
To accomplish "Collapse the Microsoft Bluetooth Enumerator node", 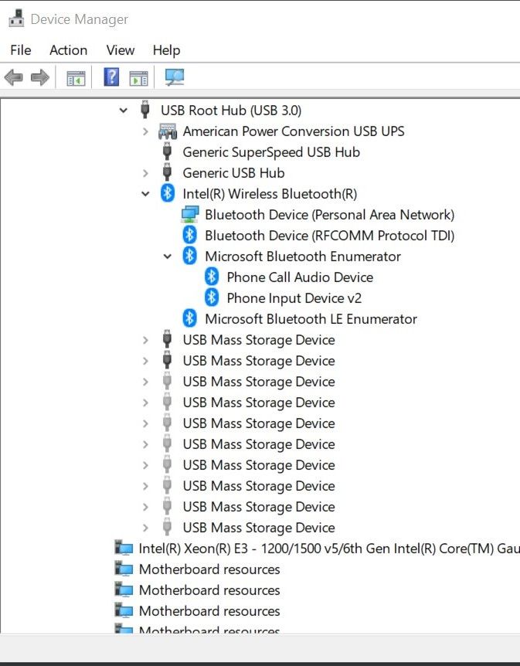I will 168,256.
